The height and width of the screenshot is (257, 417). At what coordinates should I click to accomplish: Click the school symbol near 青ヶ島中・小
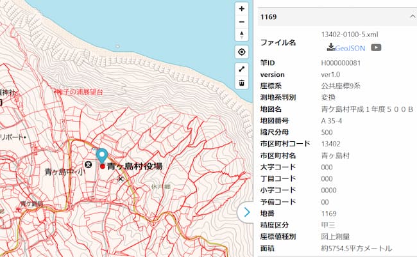tap(89, 165)
